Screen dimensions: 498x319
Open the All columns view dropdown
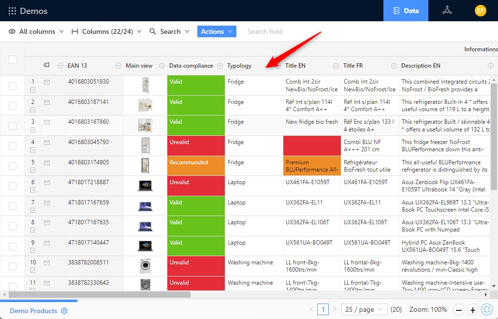tap(36, 31)
